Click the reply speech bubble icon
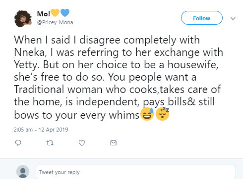 point(18,143)
